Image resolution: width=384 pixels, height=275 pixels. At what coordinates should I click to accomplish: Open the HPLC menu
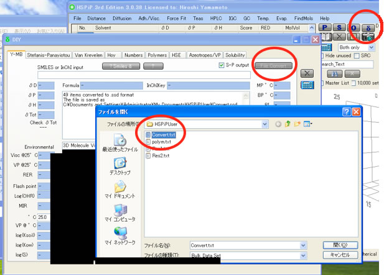pos(216,19)
